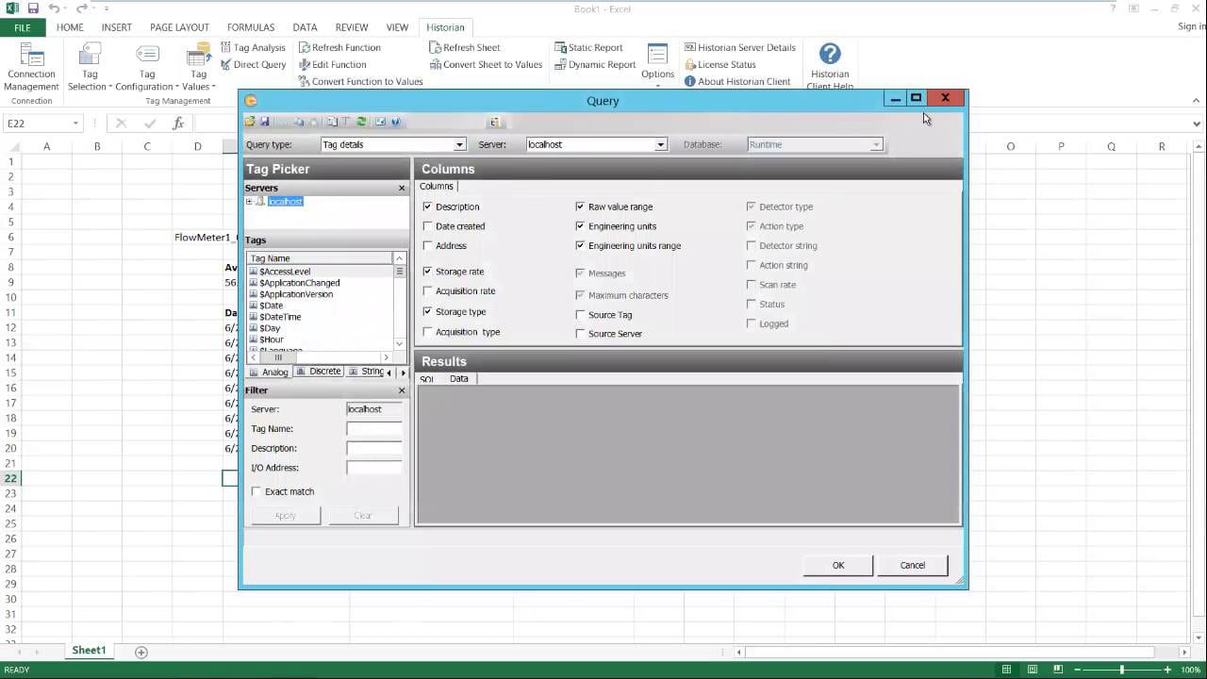Viewport: 1207px width, 679px height.
Task: Uncheck Raw value range
Action: tap(581, 207)
